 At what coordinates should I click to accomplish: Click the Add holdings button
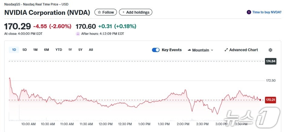pyautogui.click(x=136, y=12)
